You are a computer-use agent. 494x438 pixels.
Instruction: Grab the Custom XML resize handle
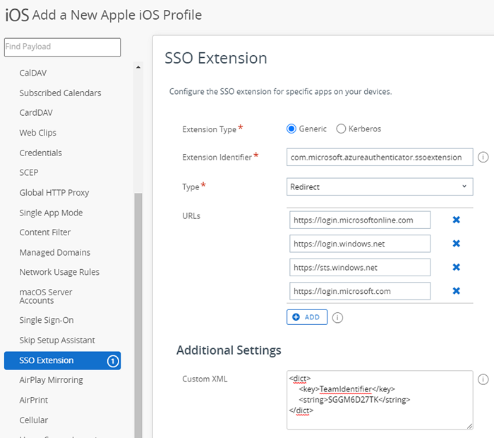(x=469, y=426)
